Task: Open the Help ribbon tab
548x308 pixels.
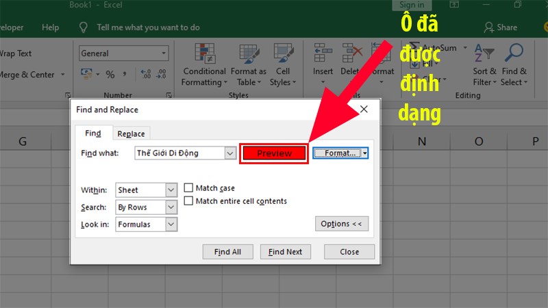Action: coord(50,27)
